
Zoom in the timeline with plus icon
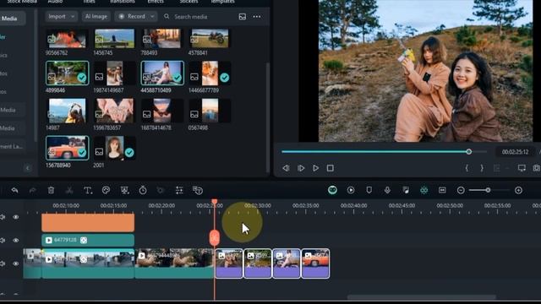click(x=518, y=190)
